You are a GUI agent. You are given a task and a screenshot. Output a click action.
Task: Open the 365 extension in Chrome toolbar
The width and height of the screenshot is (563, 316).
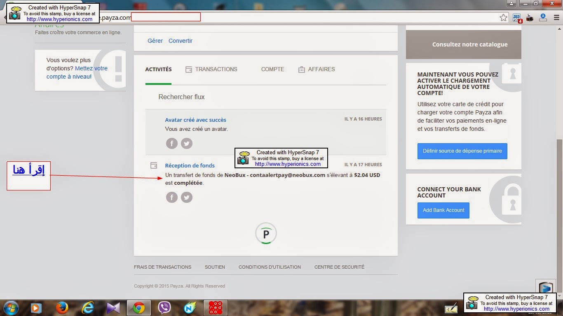pyautogui.click(x=517, y=18)
